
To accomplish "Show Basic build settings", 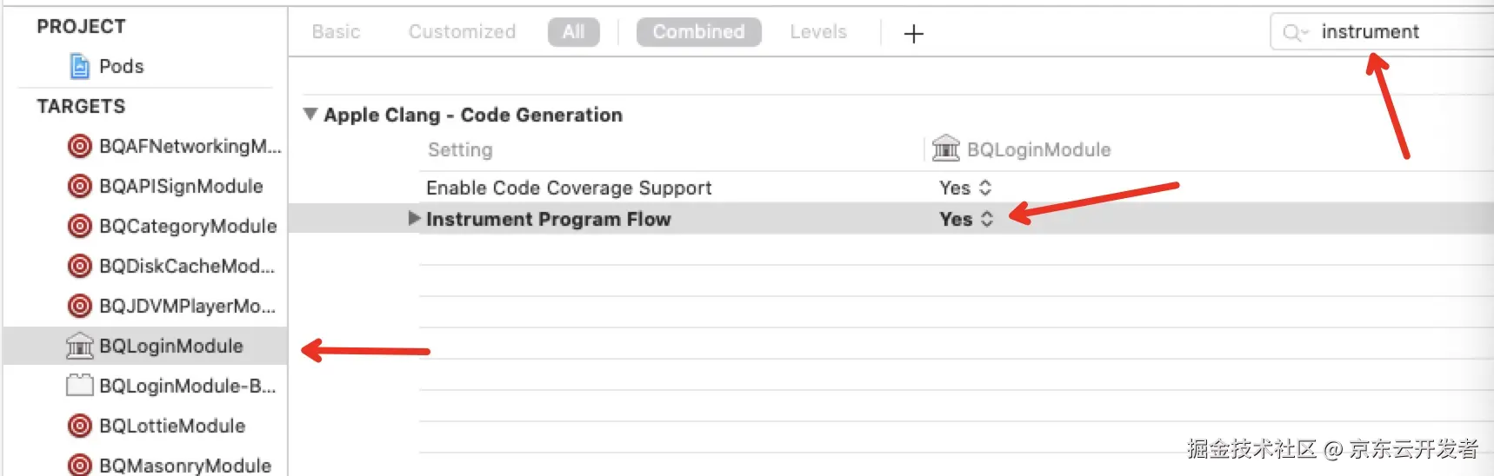I will [336, 32].
